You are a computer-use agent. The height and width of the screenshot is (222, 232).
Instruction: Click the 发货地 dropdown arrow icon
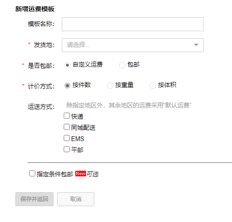(x=196, y=45)
